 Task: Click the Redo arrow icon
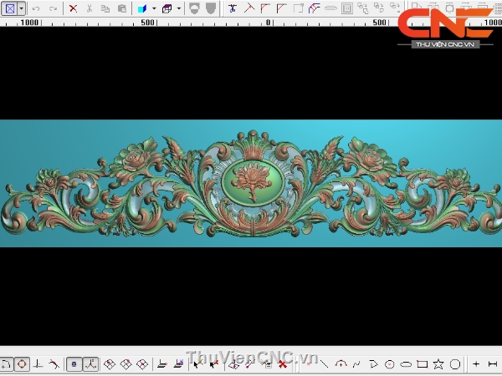pos(53,8)
